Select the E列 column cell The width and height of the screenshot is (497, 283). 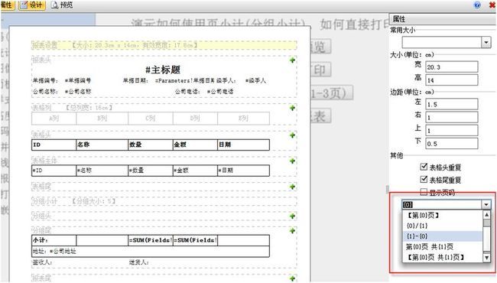coord(243,119)
